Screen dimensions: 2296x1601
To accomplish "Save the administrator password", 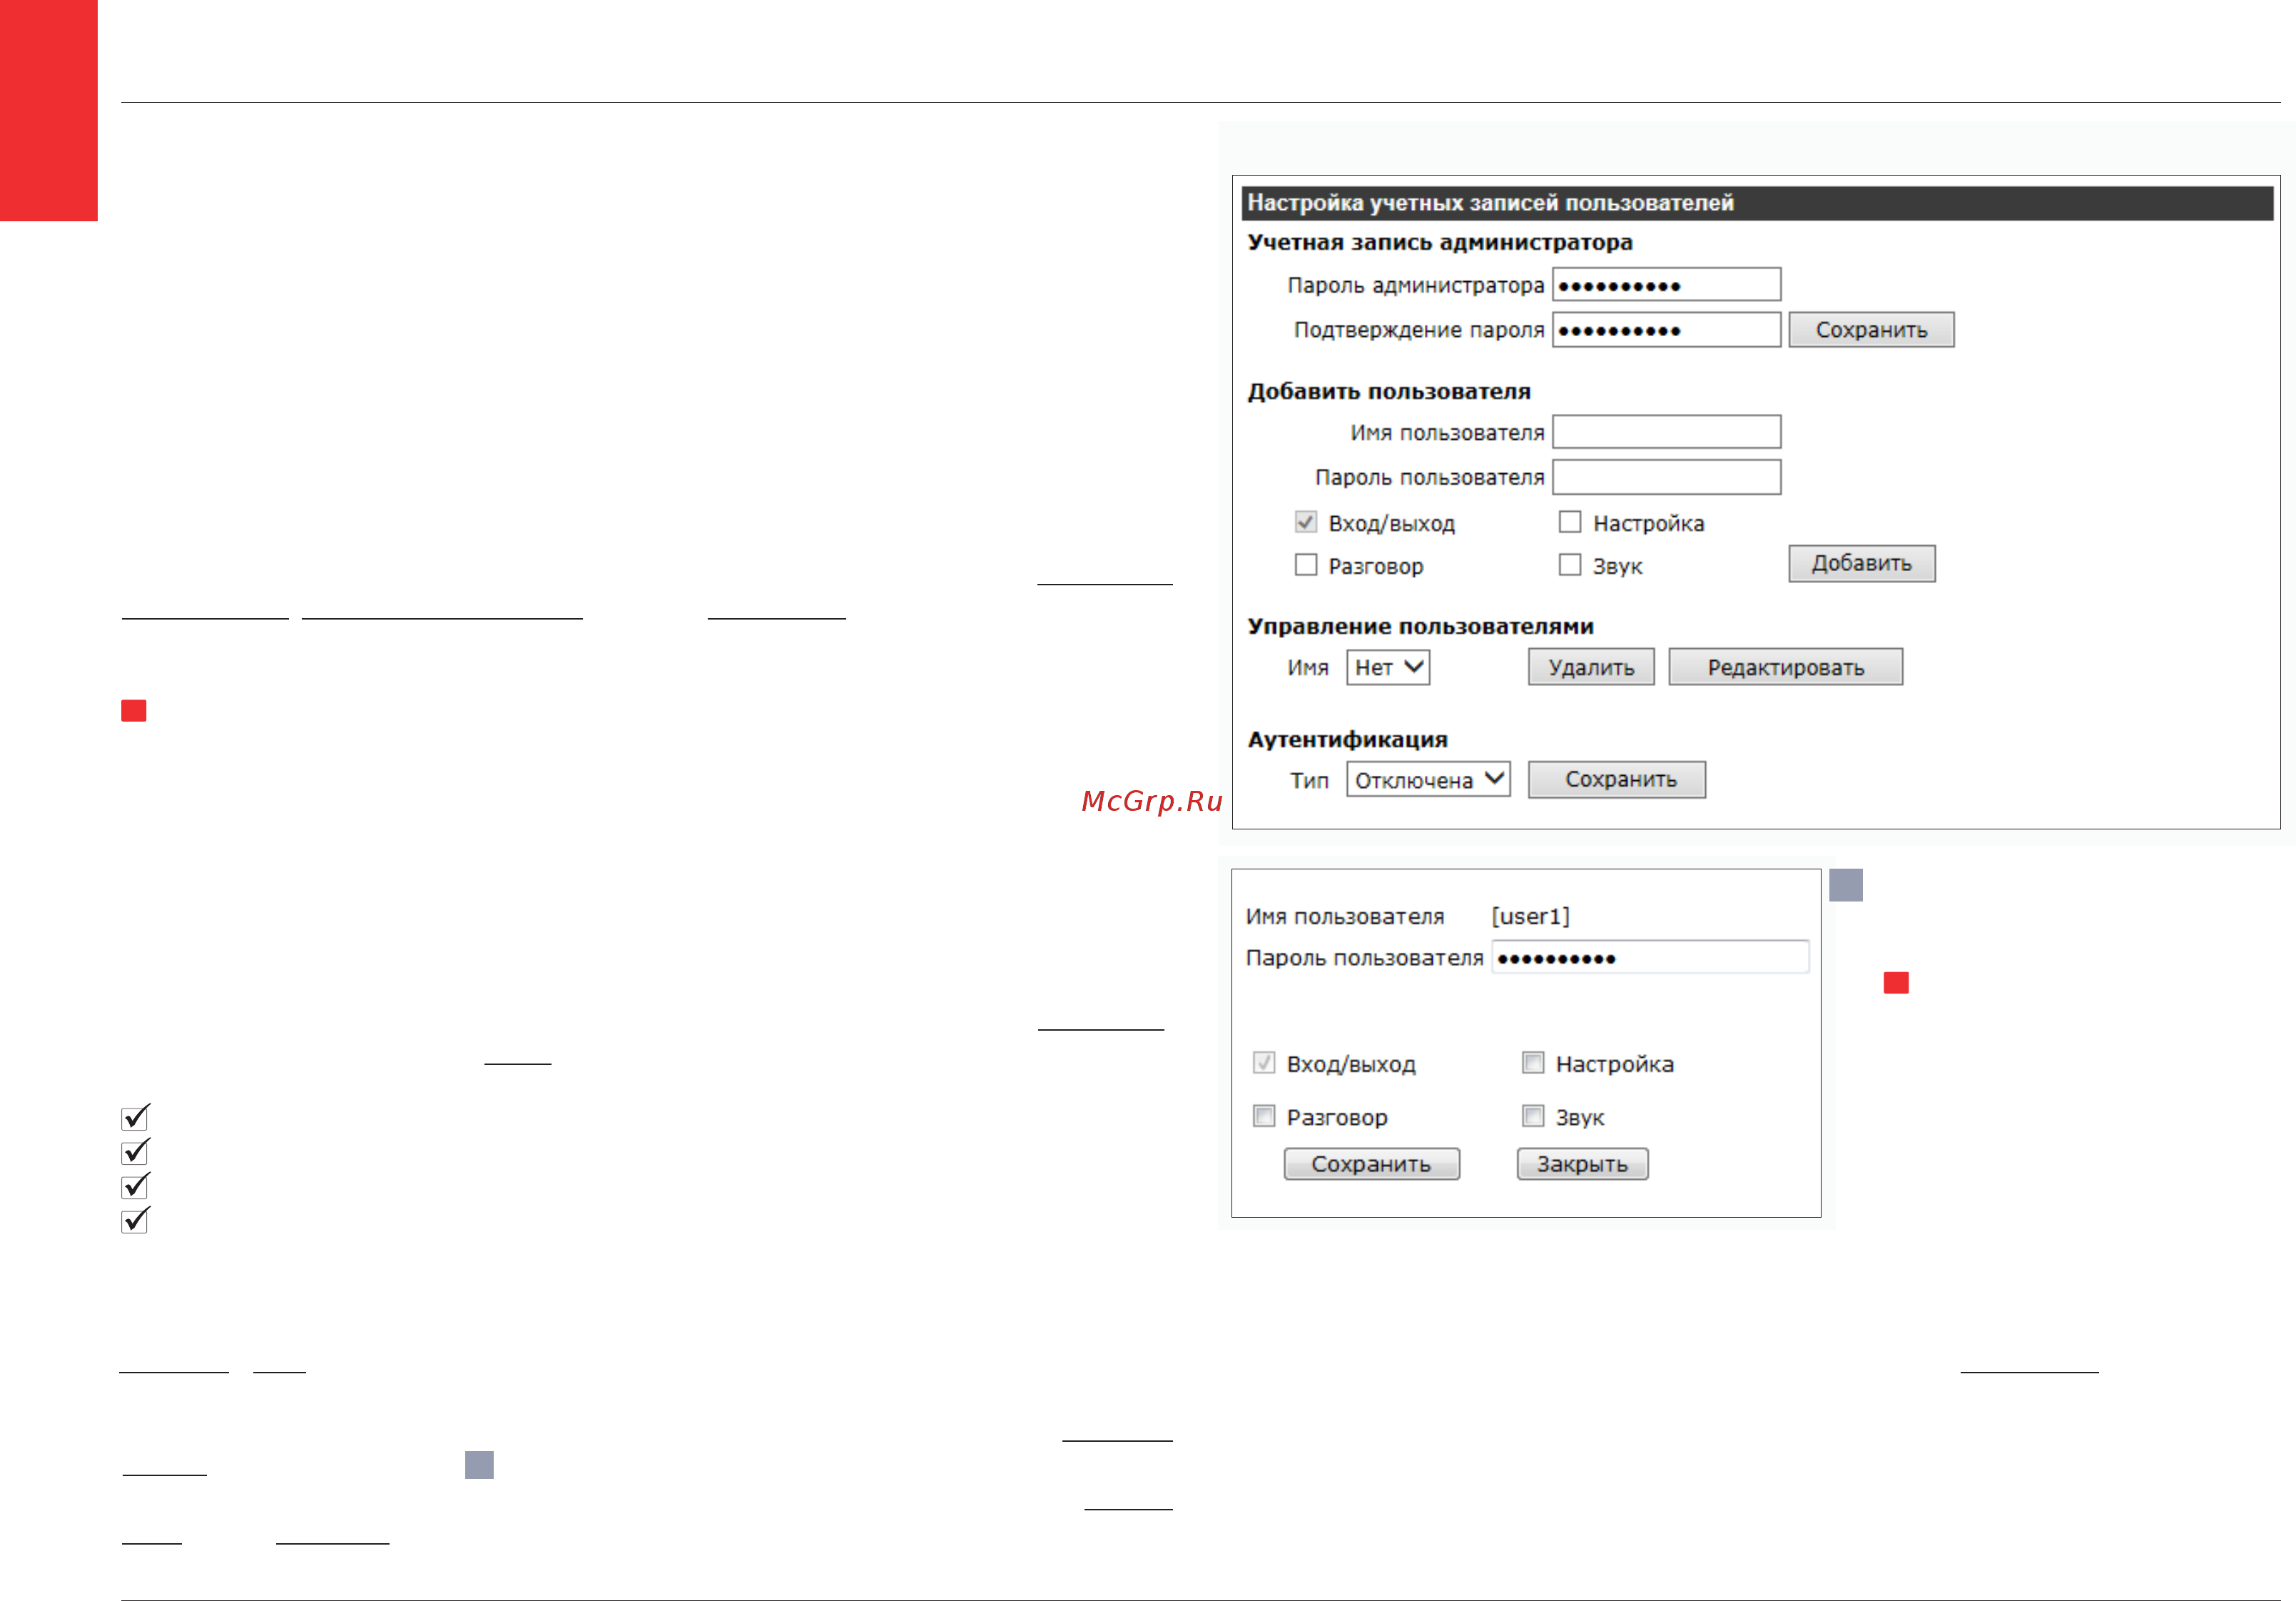I will (1871, 329).
